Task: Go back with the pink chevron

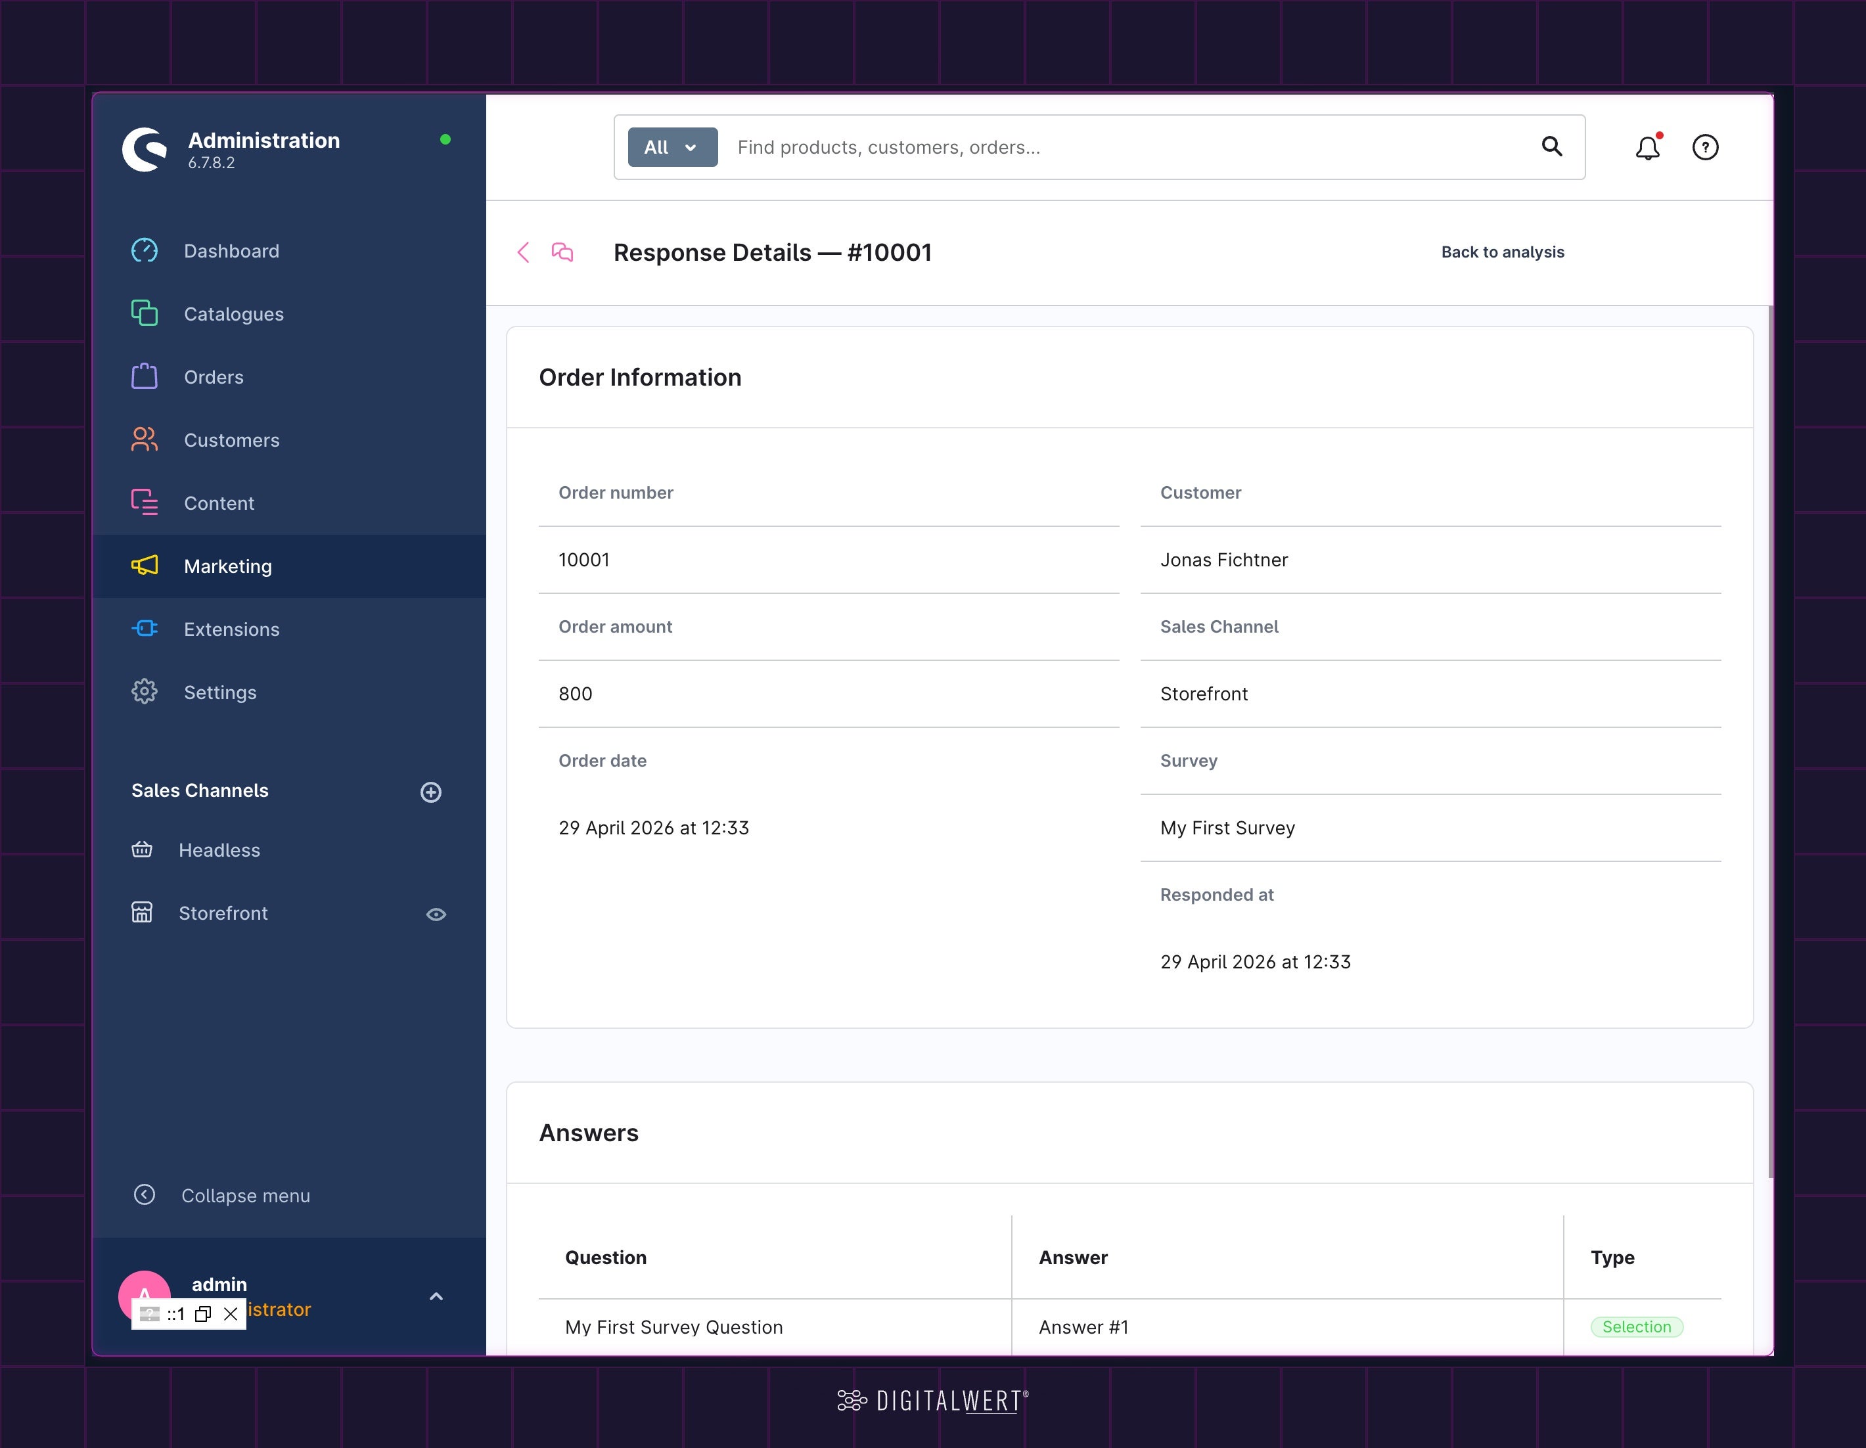Action: click(x=524, y=252)
